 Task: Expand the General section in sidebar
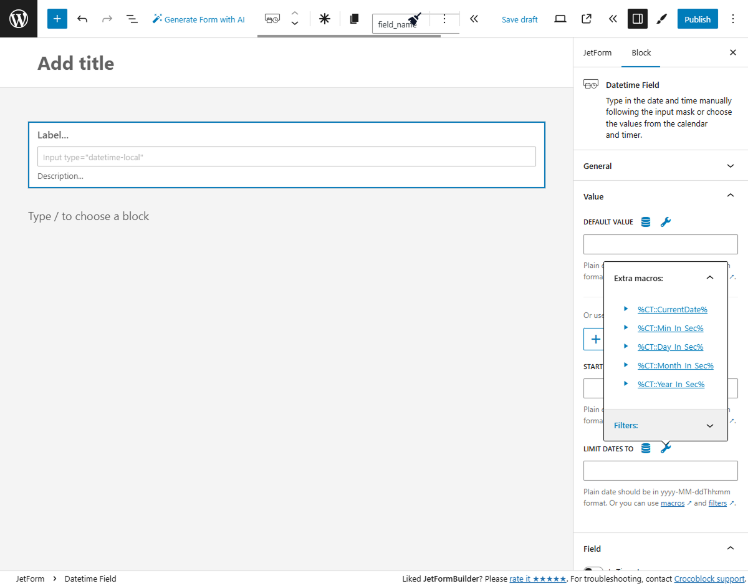[x=730, y=165]
